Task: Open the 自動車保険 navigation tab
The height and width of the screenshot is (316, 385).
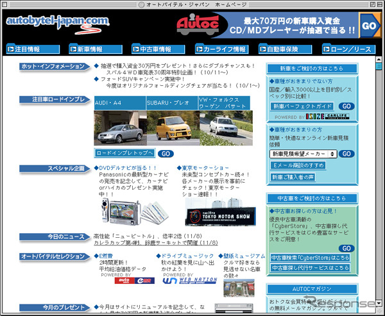Action: (x=285, y=49)
